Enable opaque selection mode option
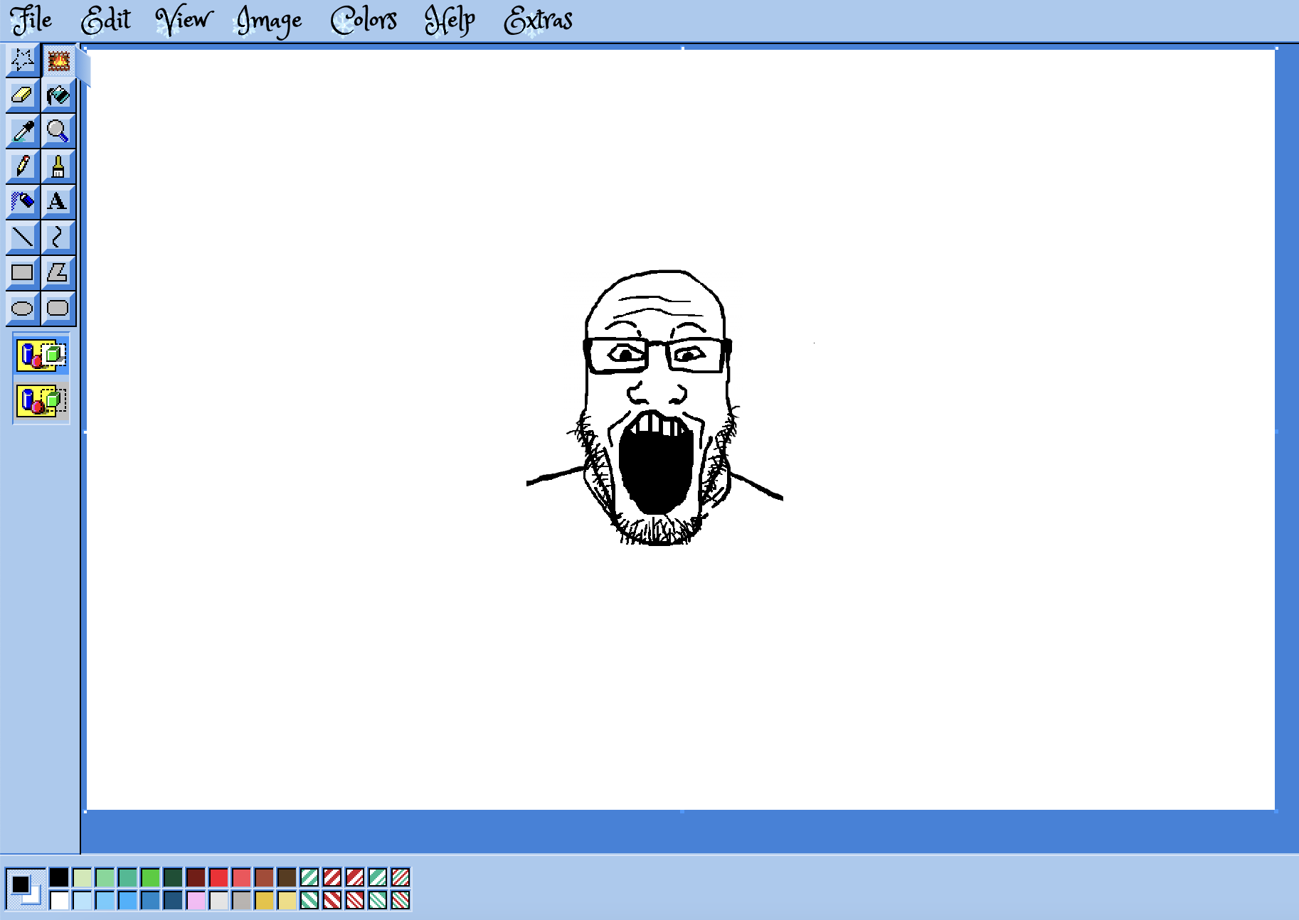Screen dimensions: 1299x920 click(42, 355)
